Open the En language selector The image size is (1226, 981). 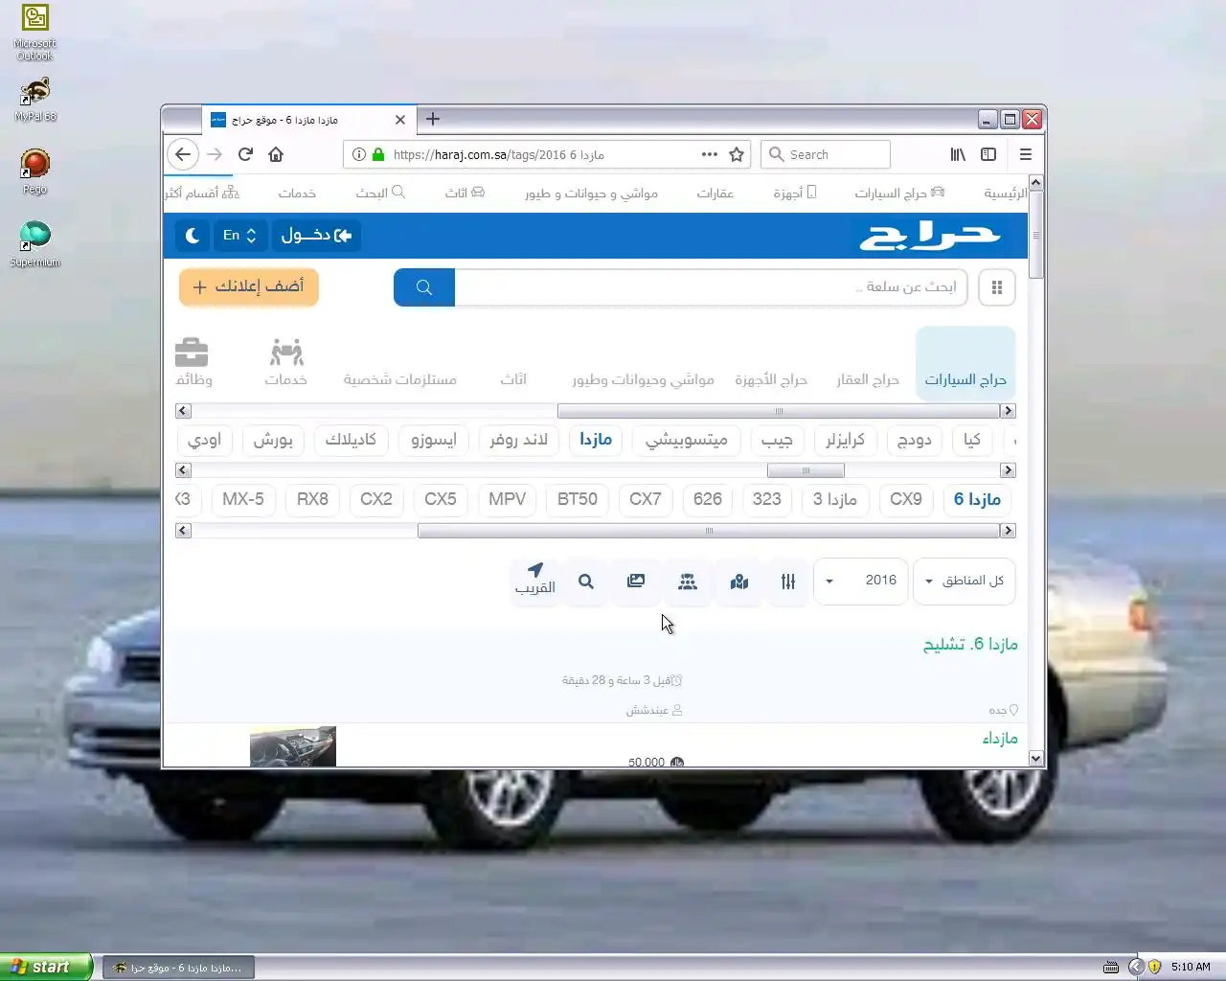point(239,235)
